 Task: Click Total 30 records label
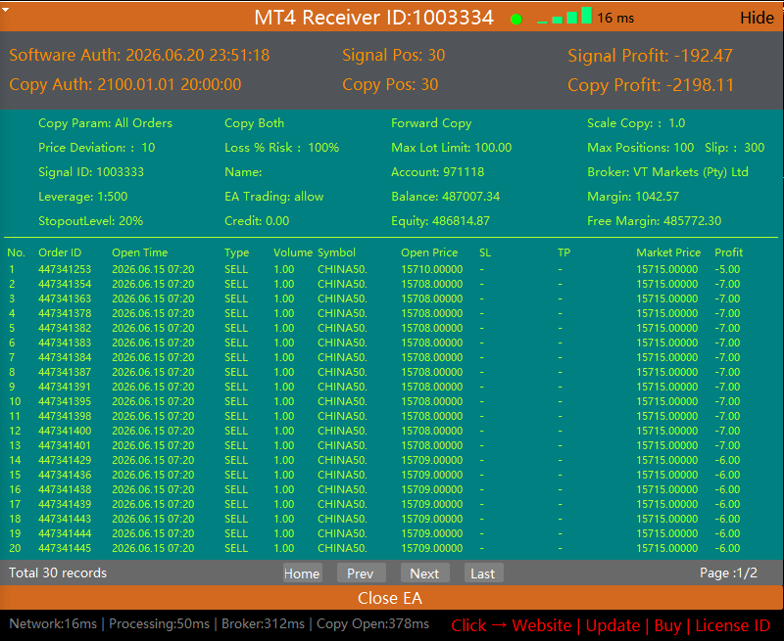point(58,572)
